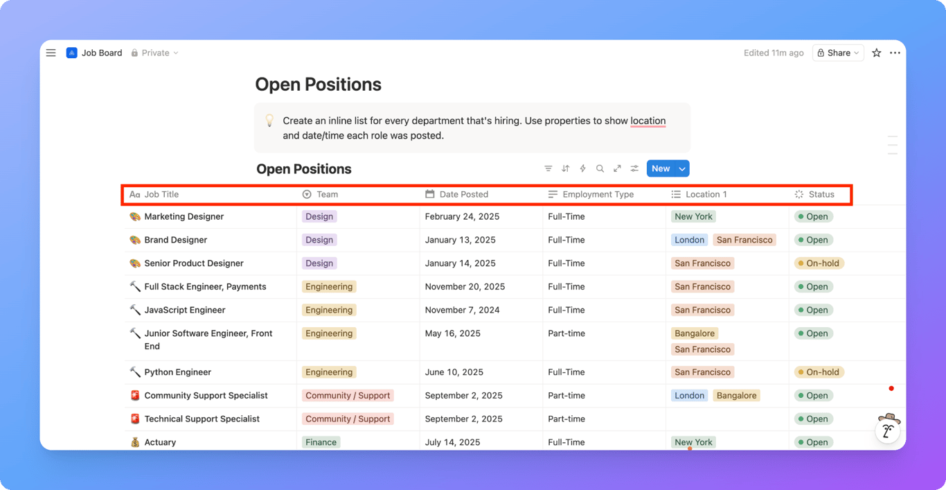The height and width of the screenshot is (490, 946).
Task: Open the filter icon above the database
Action: click(548, 168)
